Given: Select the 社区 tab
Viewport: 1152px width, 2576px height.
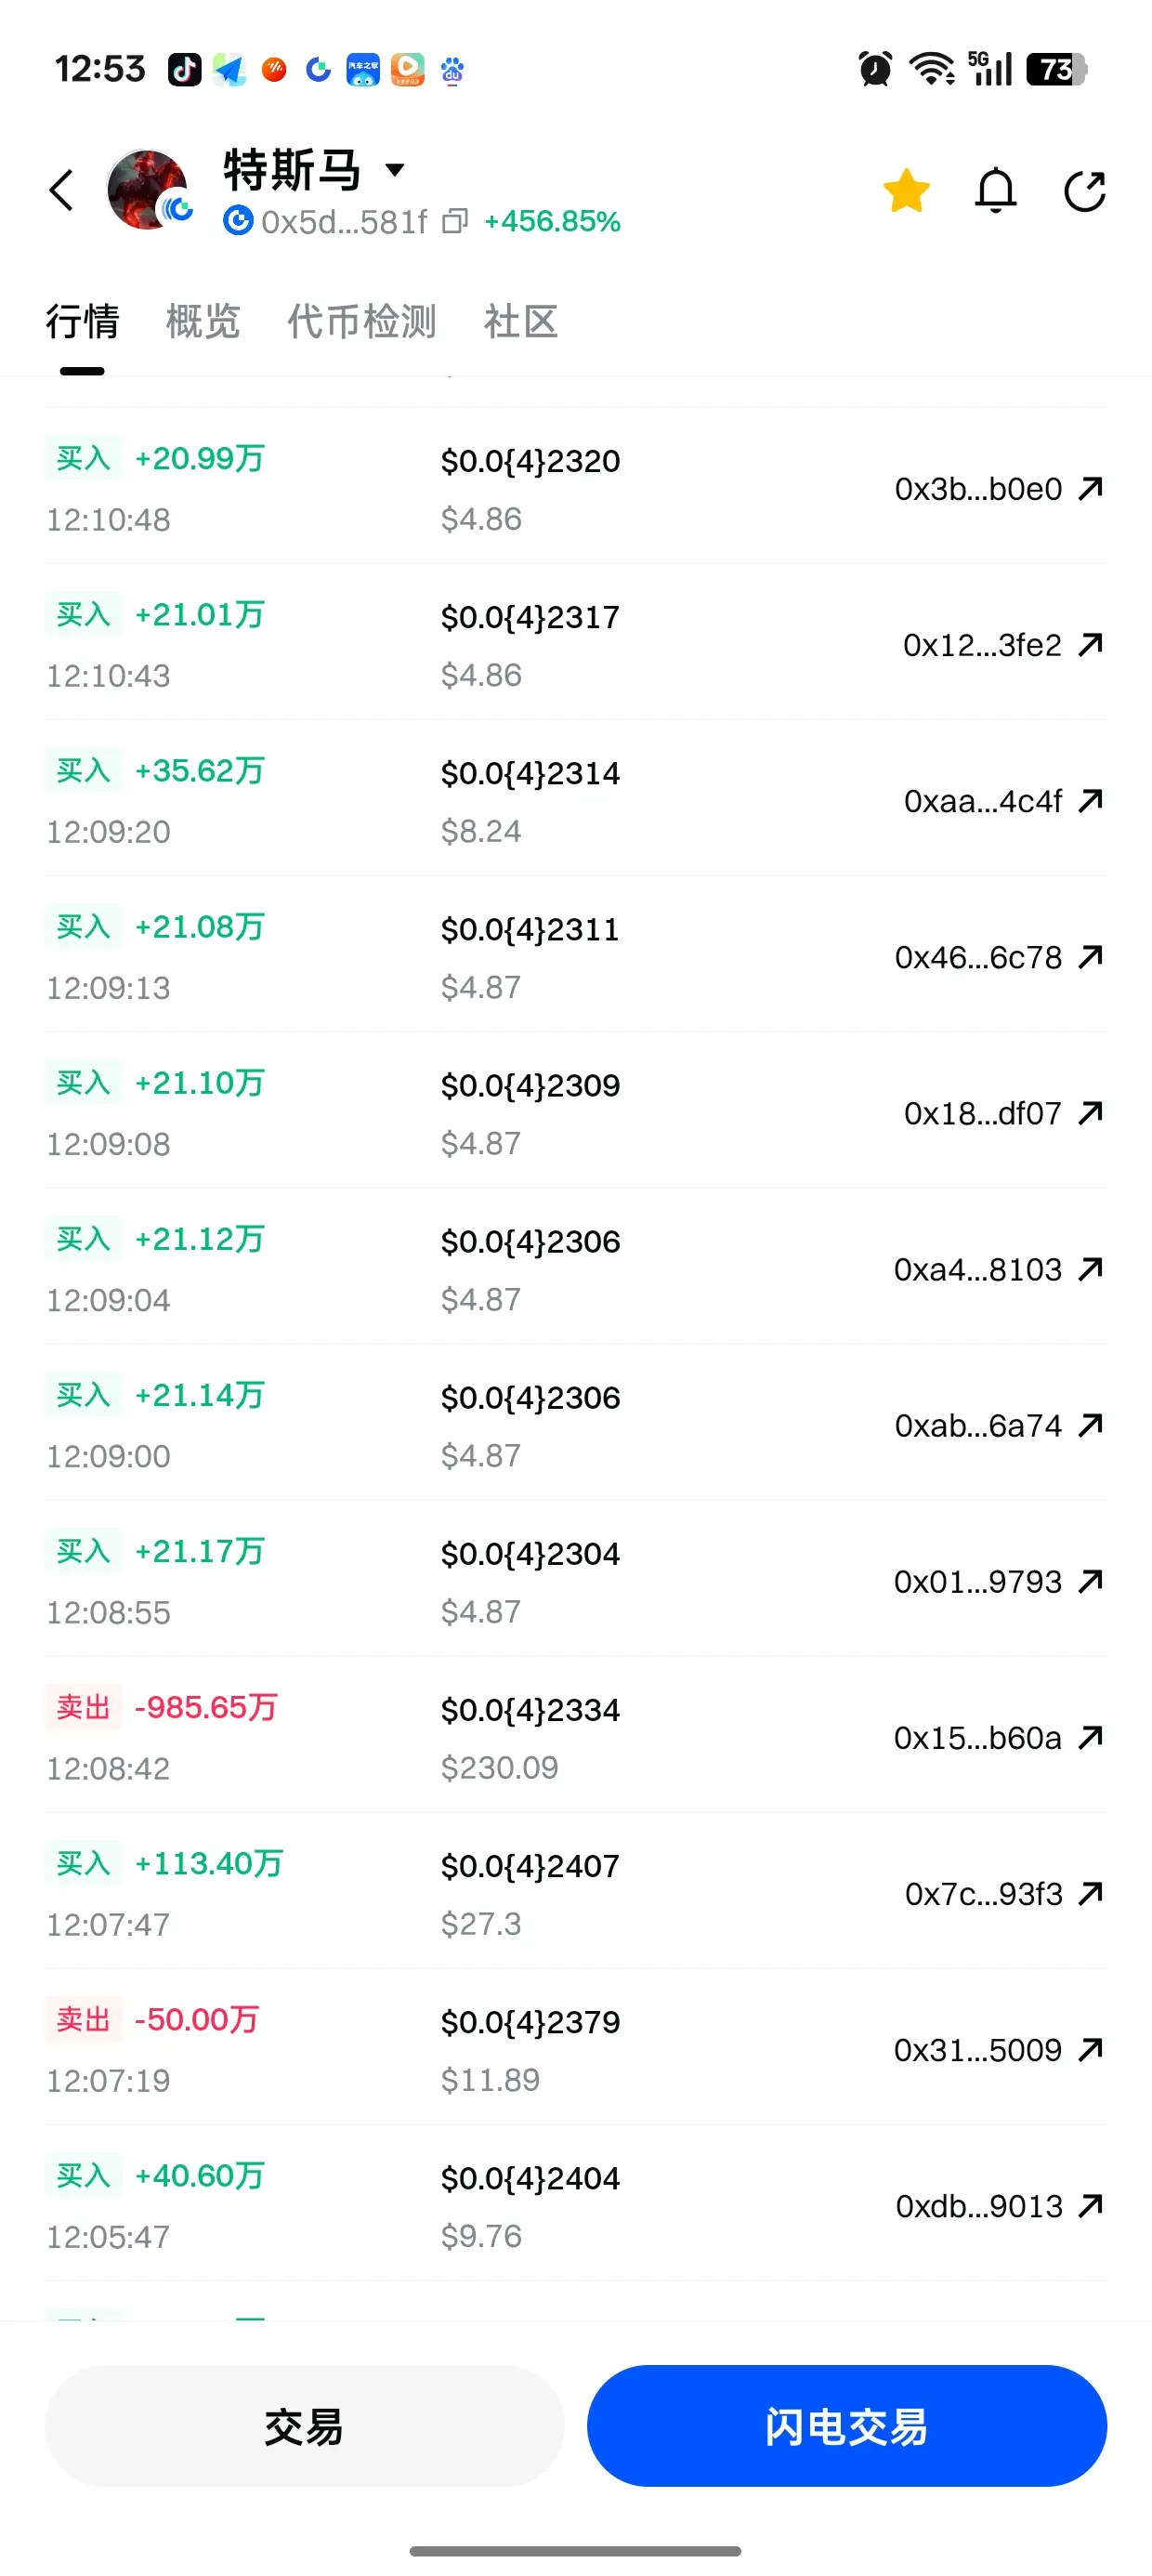Looking at the screenshot, I should click(520, 322).
